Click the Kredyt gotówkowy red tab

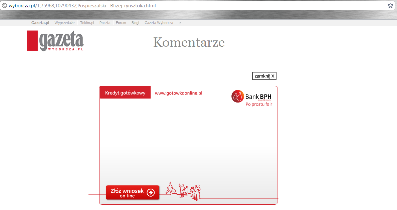click(125, 93)
